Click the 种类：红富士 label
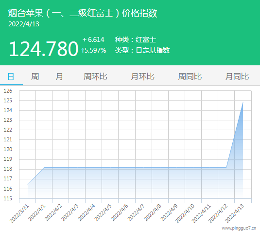The image size is (260, 233). coord(136,39)
